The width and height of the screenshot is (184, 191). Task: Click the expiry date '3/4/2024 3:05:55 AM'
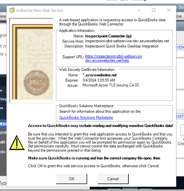click(x=99, y=80)
